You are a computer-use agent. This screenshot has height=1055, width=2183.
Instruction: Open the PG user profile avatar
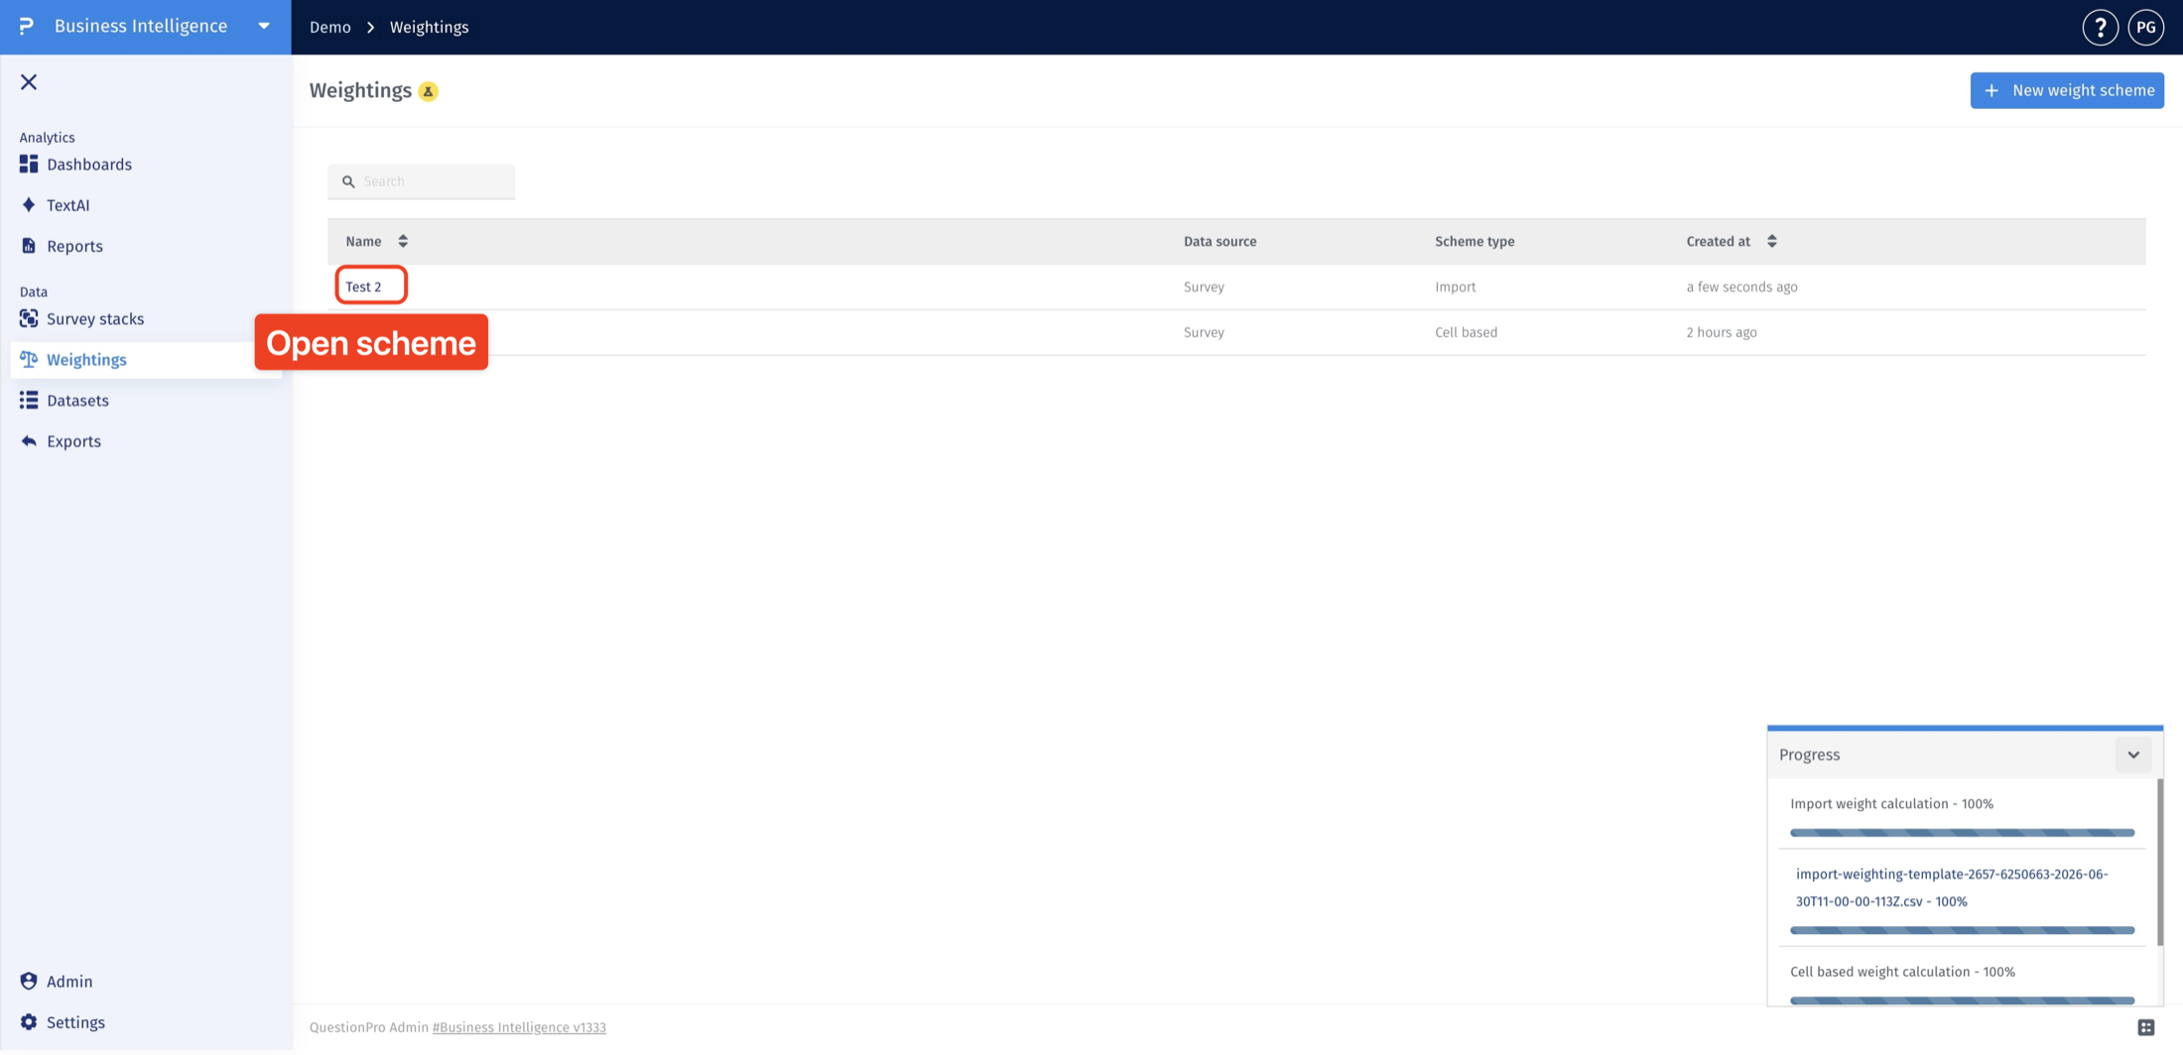pyautogui.click(x=2145, y=27)
